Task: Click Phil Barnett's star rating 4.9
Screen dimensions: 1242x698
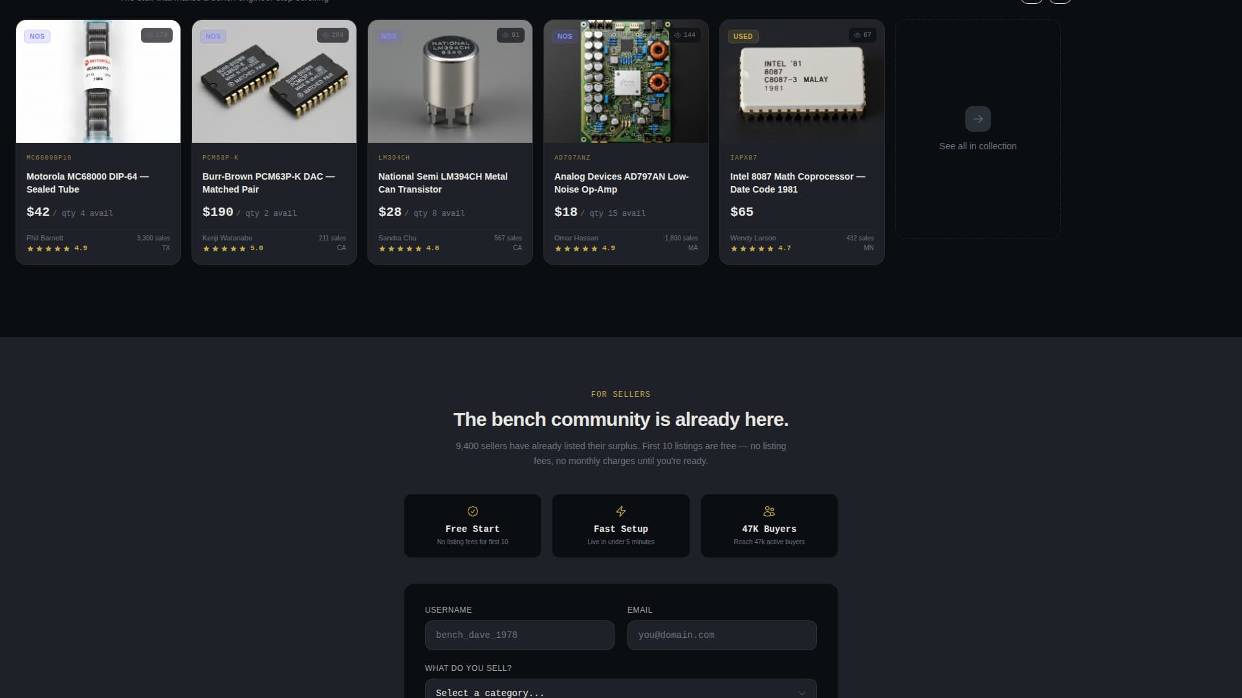Action: [57, 248]
